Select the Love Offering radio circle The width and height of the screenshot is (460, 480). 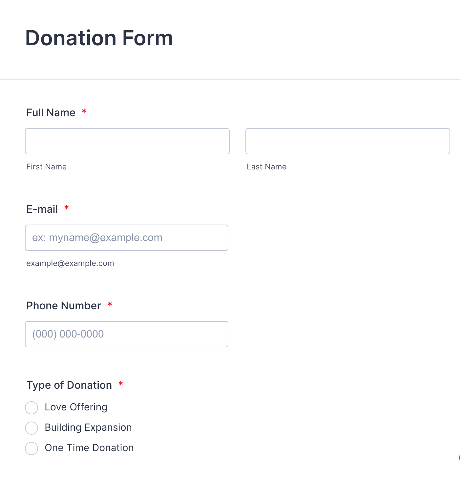[31, 408]
